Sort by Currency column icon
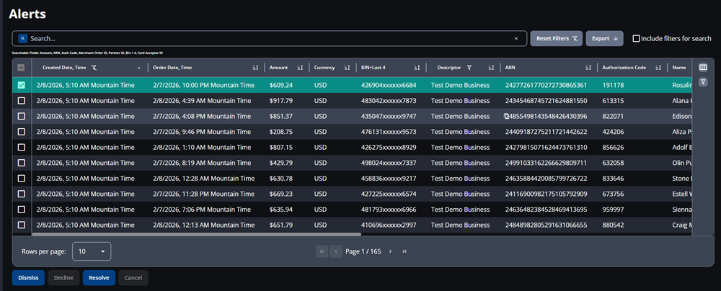The image size is (721, 291). (x=348, y=68)
